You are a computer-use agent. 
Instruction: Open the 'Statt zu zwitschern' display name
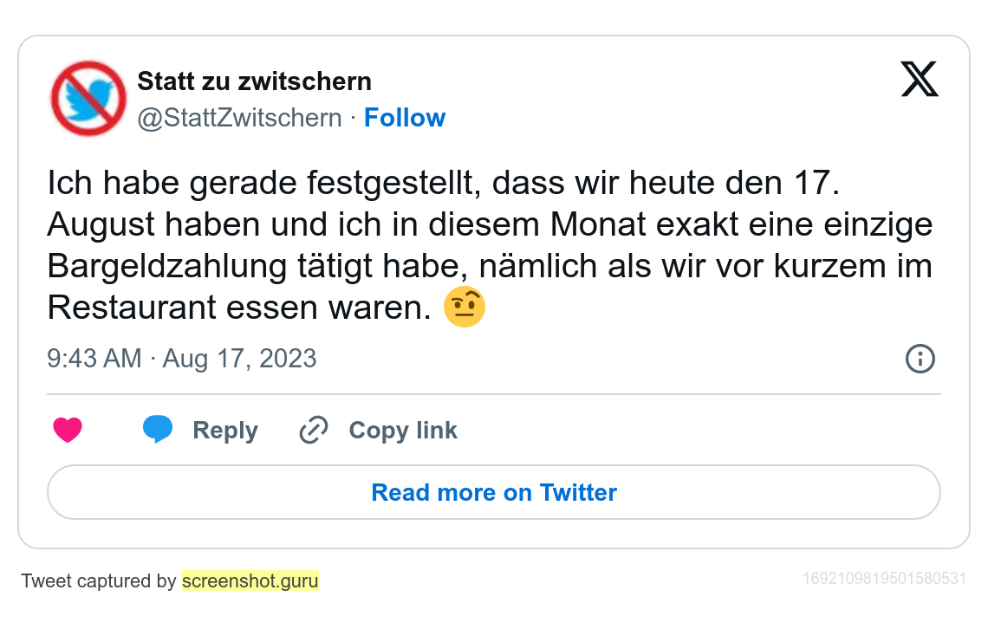pos(255,81)
